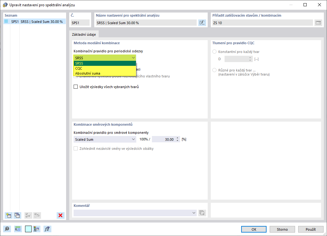Click the new spectral analysis setting icon
The image size is (327, 236).
[x=8, y=215]
